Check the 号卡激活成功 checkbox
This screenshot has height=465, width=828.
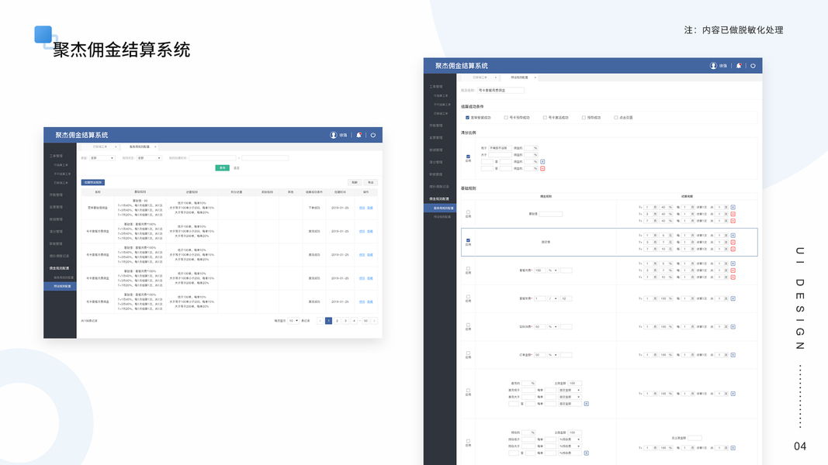tap(545, 118)
